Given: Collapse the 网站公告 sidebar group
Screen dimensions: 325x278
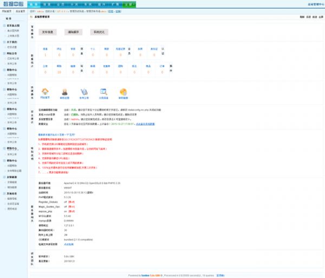Looking at the screenshot, I should pos(4,53).
